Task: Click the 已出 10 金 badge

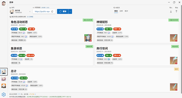Action: [x=108, y=29]
